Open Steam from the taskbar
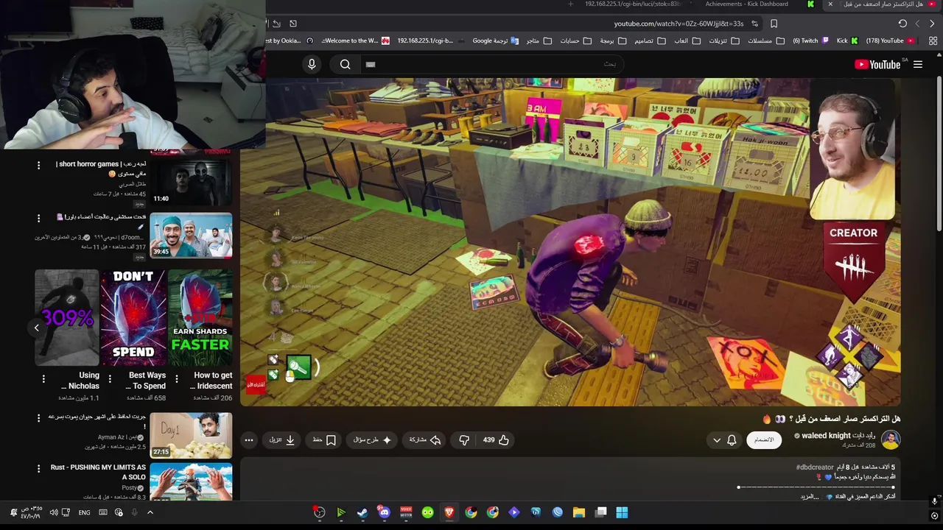943x530 pixels. [x=362, y=512]
